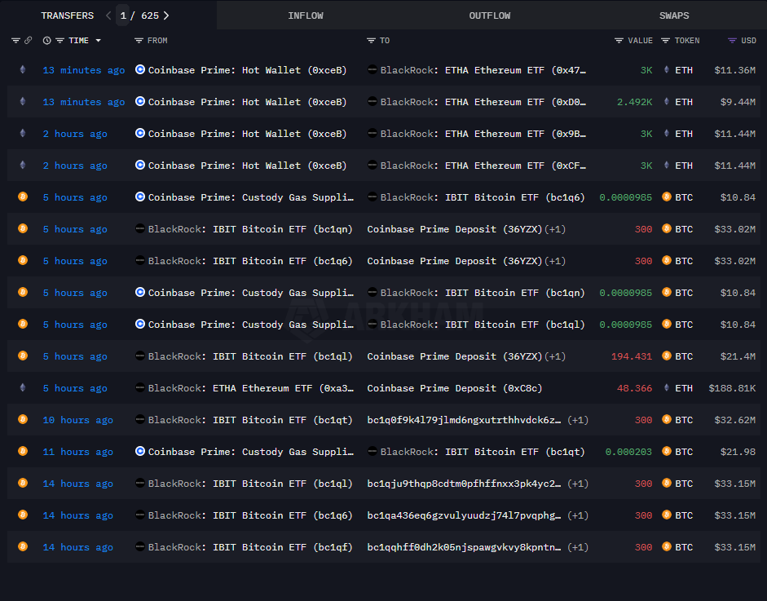
Task: Open the FROM column filter
Action: 139,41
